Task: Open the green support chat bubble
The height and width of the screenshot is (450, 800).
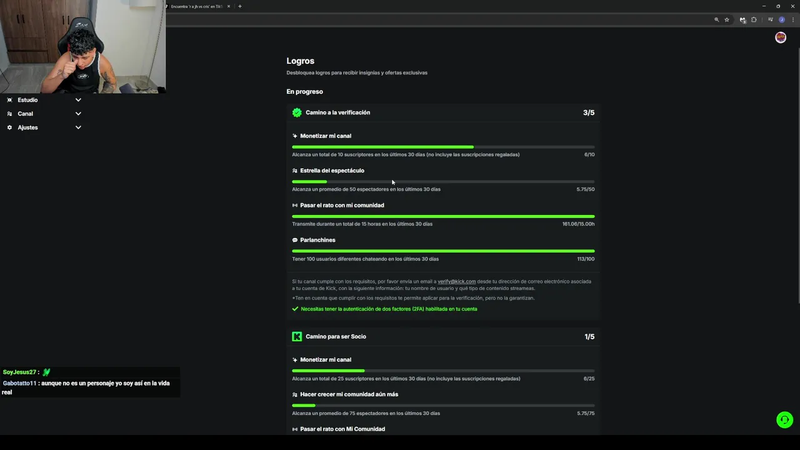Action: 784,419
